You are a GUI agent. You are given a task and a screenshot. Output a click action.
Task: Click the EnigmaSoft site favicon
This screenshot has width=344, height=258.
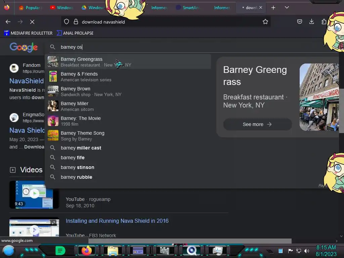[x=14, y=117]
